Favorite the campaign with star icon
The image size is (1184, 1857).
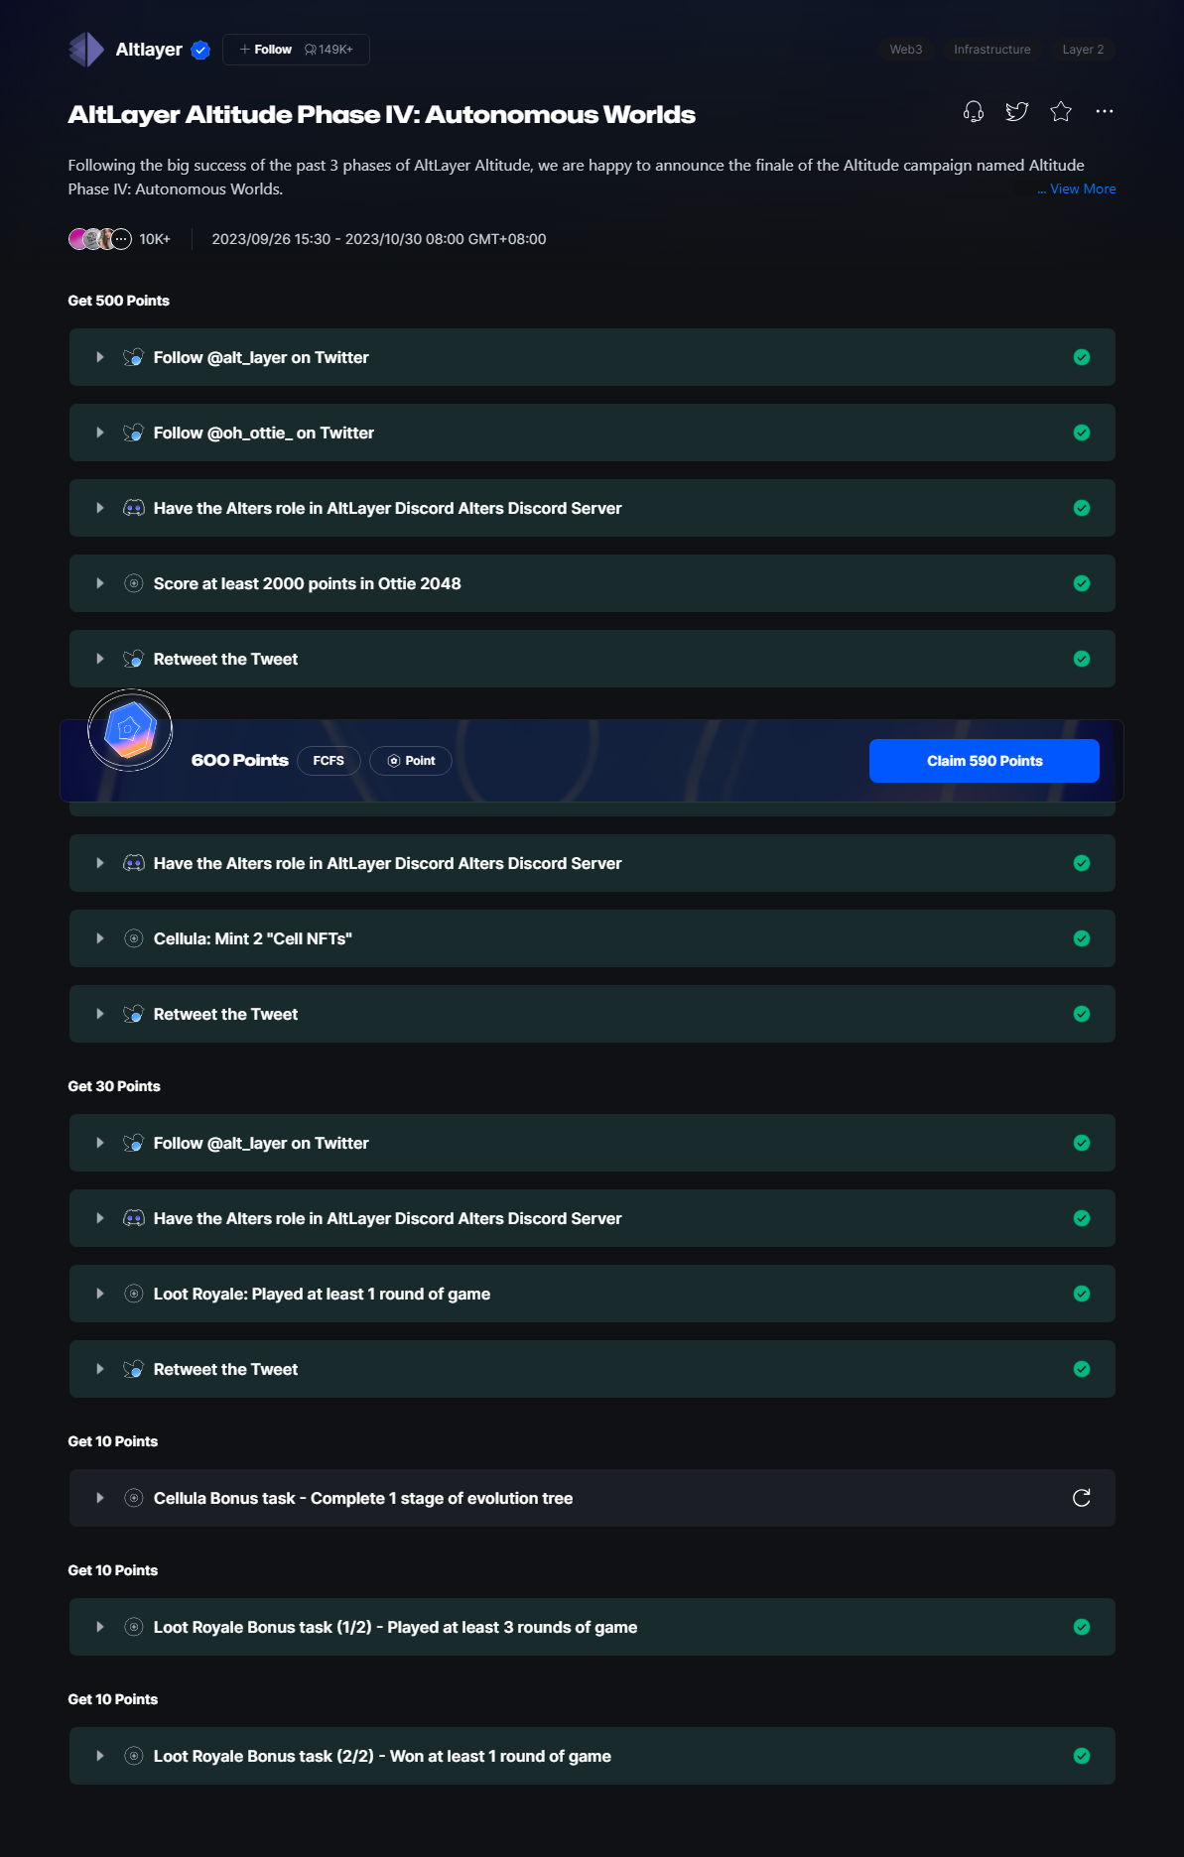[x=1060, y=111]
